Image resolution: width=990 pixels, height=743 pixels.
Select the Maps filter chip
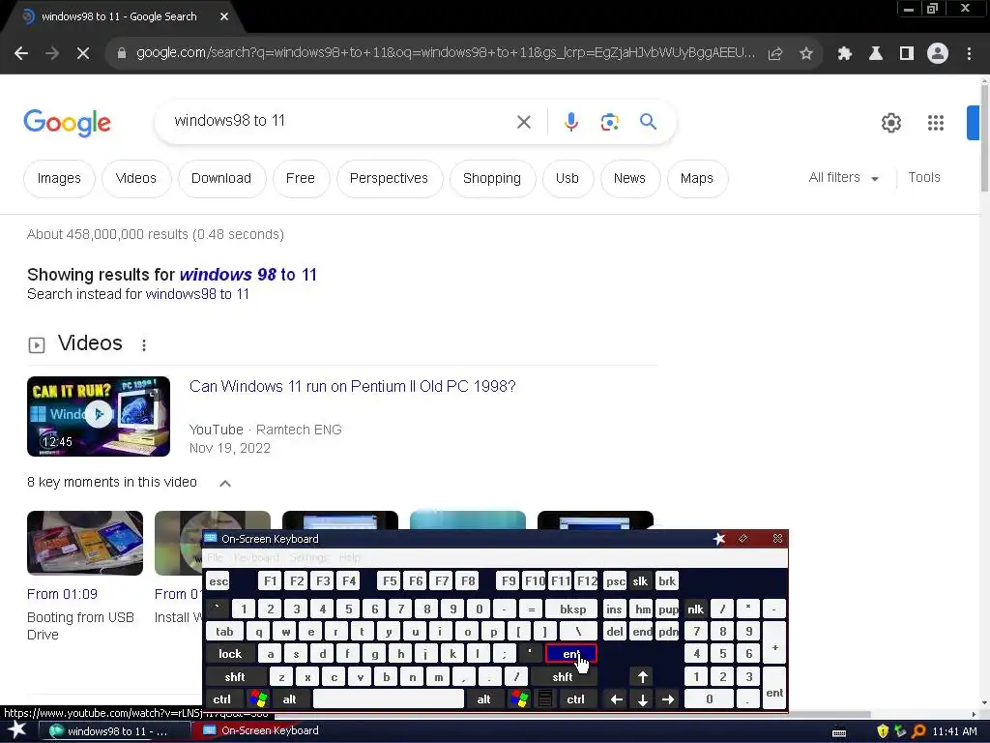(696, 179)
